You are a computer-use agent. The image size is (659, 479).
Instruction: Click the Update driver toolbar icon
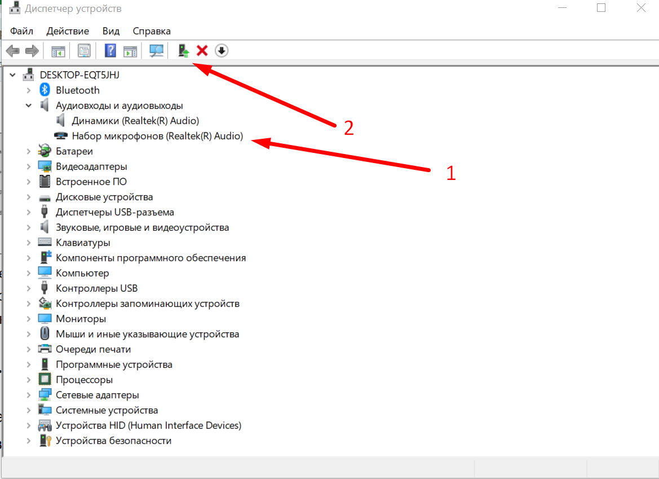(x=183, y=51)
